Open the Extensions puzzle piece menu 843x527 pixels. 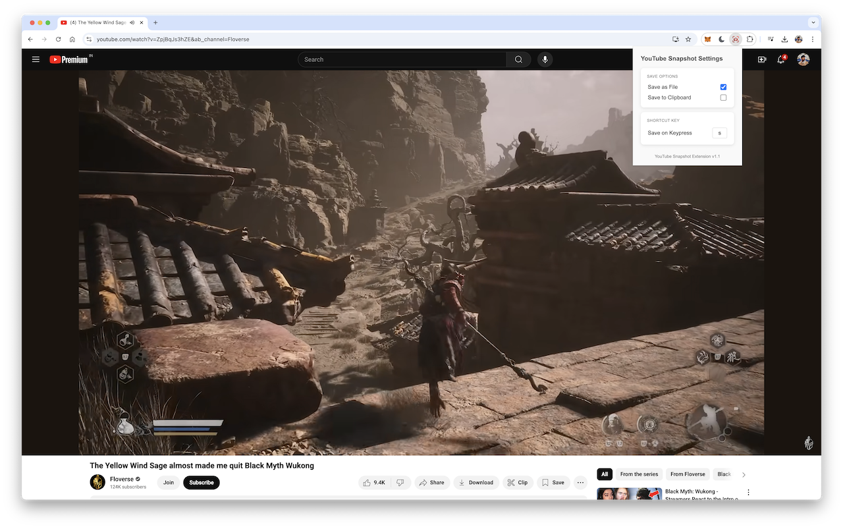click(x=750, y=40)
